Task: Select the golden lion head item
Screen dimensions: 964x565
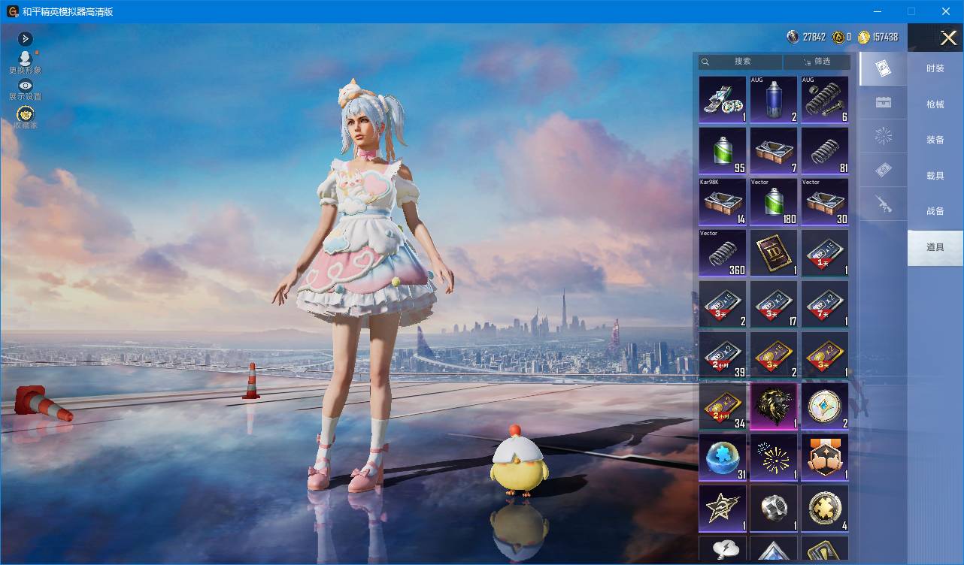Action: pyautogui.click(x=774, y=406)
